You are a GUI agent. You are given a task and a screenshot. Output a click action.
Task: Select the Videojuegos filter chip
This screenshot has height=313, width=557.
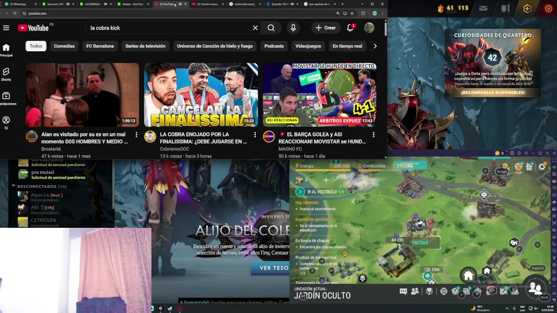coord(308,46)
